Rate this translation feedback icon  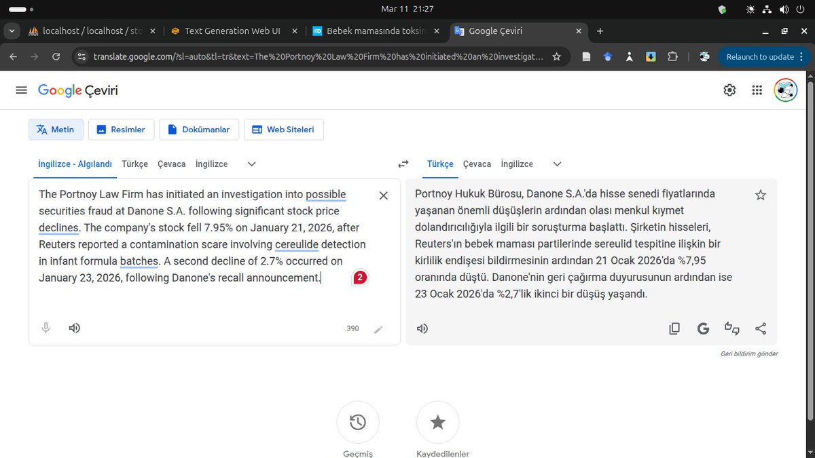[732, 328]
